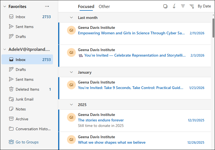The image size is (215, 150).
Task: Switch to the Other inbox tab
Action: (104, 7)
